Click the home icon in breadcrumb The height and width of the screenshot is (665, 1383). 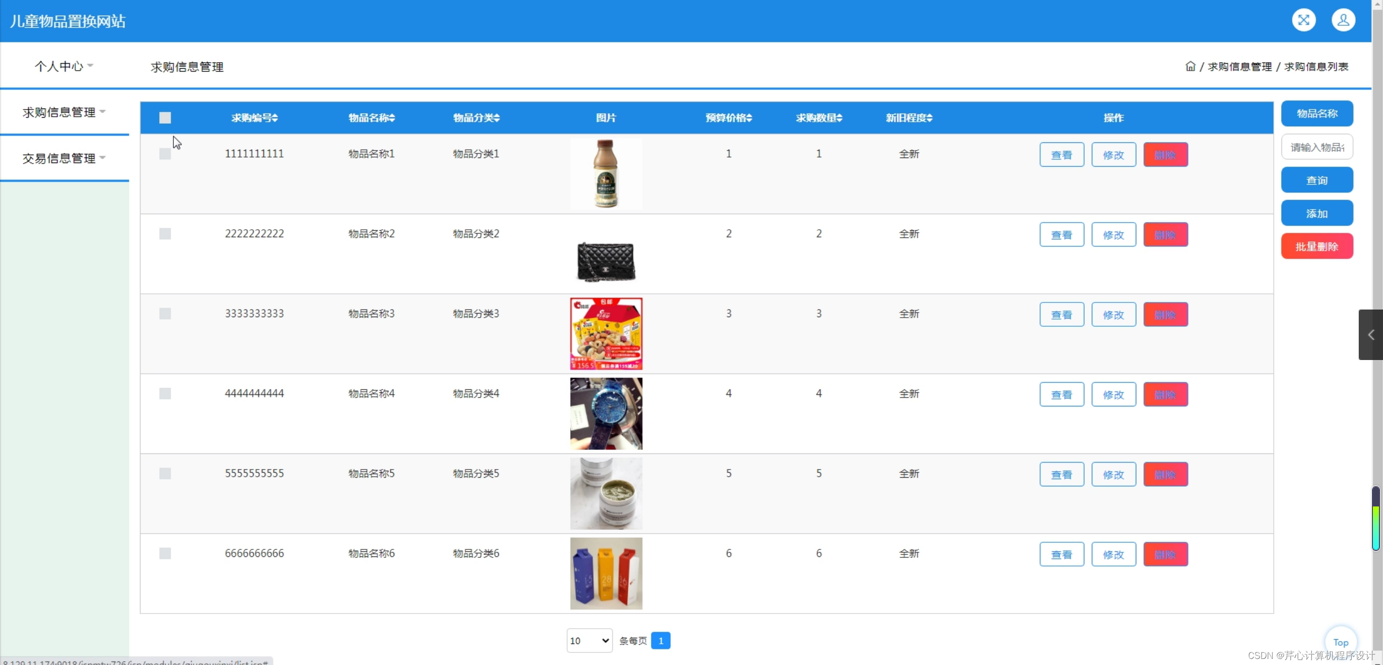(x=1190, y=67)
